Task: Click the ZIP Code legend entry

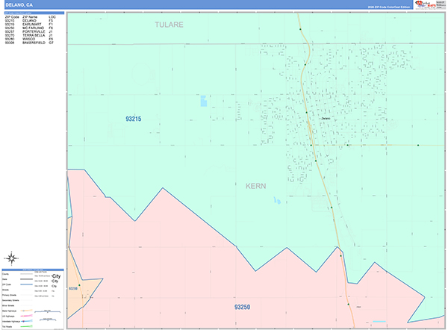Action: [7, 284]
